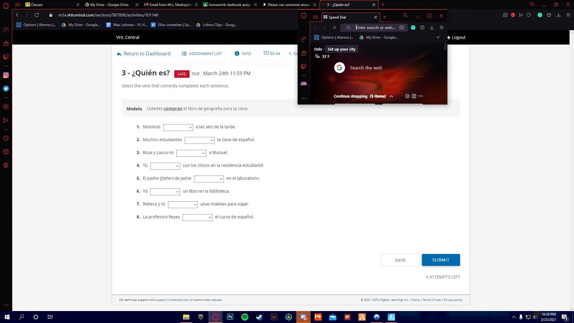Click the Instagram icon in Opera sidebar

coord(6,75)
